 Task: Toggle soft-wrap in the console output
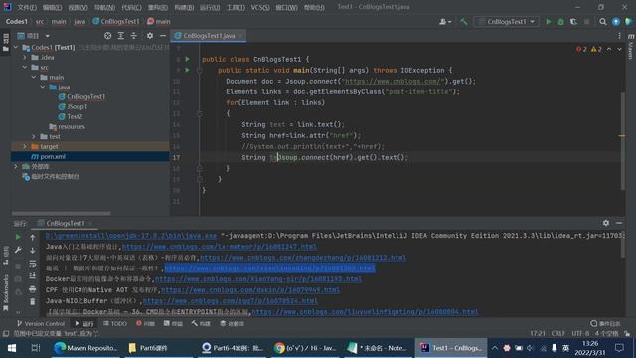(x=33, y=264)
